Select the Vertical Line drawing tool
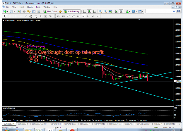Image resolution: width=183 pixels, height=131 pixels. [x=16, y=16]
